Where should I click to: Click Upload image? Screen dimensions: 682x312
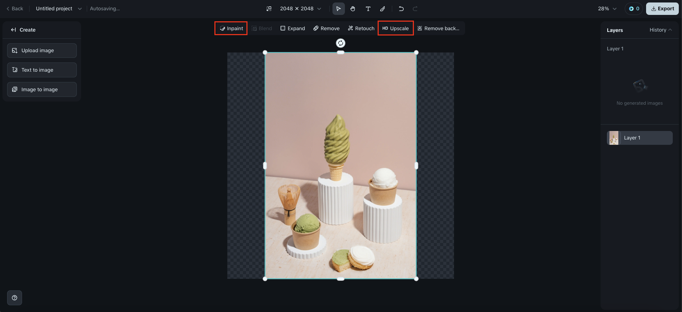coord(42,50)
